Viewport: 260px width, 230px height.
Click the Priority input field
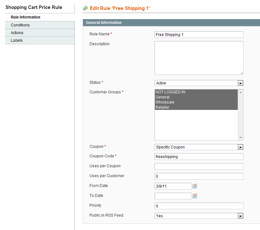(x=199, y=206)
